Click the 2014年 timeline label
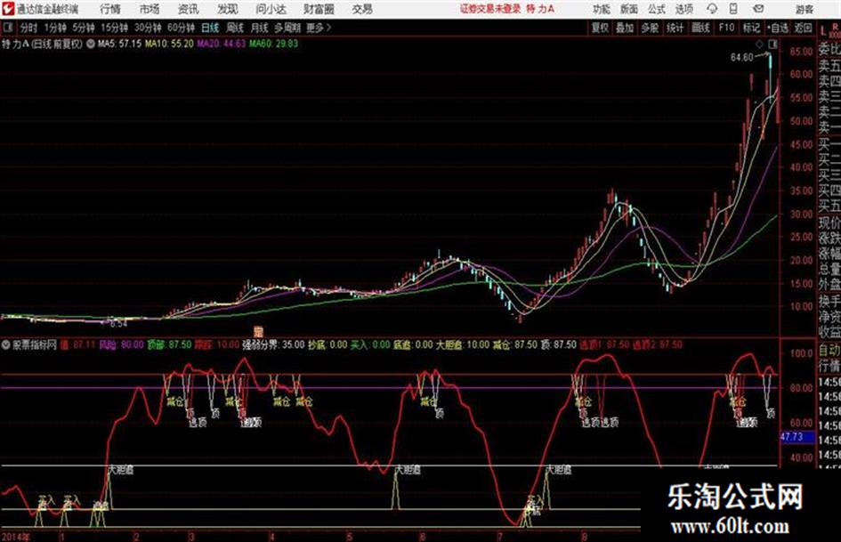The image size is (841, 542). (16, 536)
